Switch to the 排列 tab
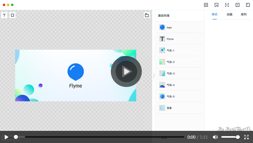This screenshot has width=253, height=143. coord(244,14)
